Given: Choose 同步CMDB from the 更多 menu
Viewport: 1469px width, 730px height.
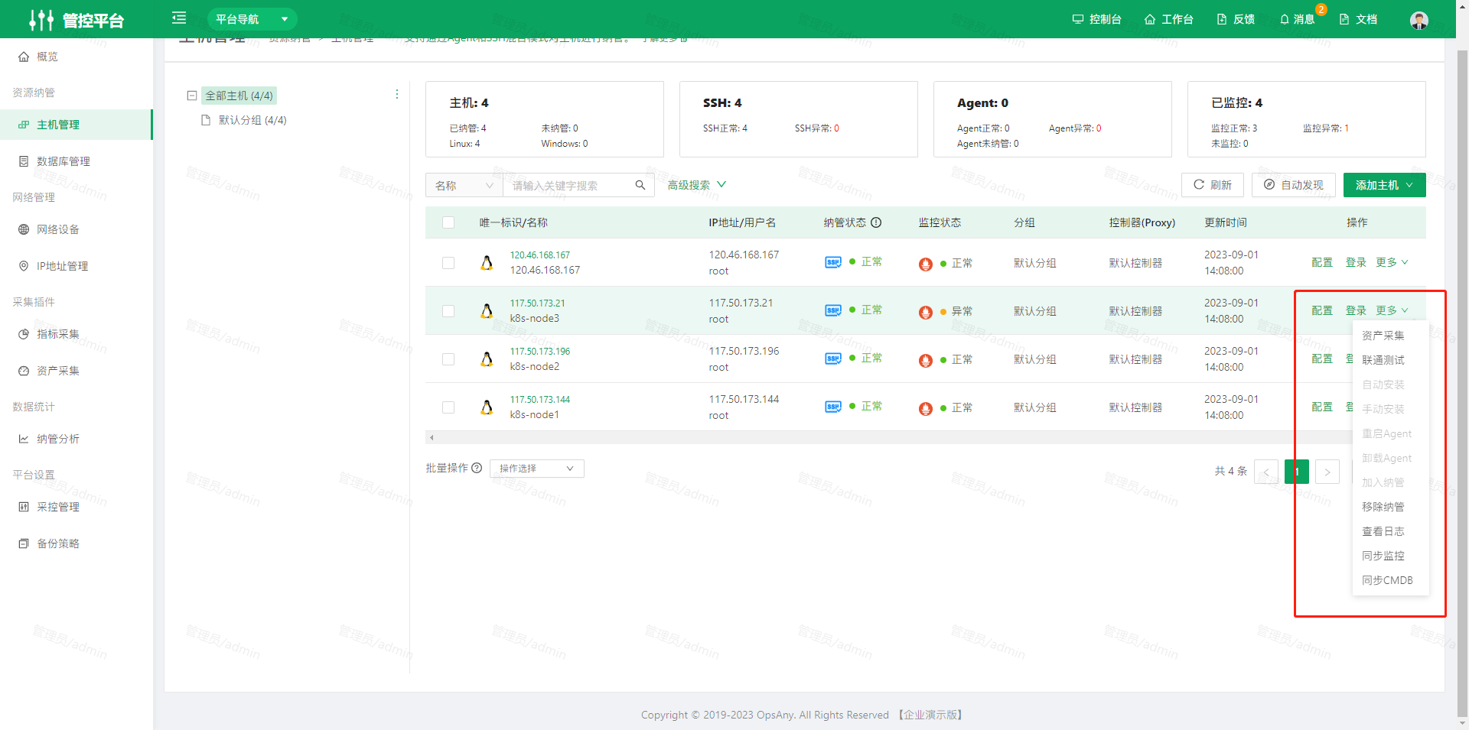Looking at the screenshot, I should [1390, 580].
